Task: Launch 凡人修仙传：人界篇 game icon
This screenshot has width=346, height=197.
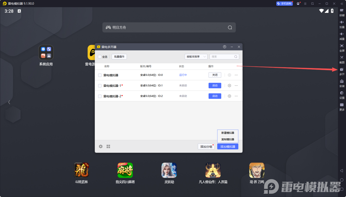Action: pyautogui.click(x=213, y=170)
